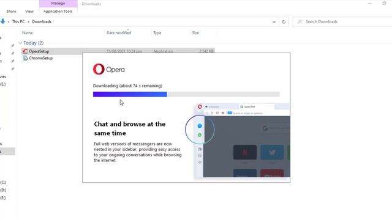Viewport: 392px width, 220px height.
Task: Sort by Type column header
Action: coord(157,33)
